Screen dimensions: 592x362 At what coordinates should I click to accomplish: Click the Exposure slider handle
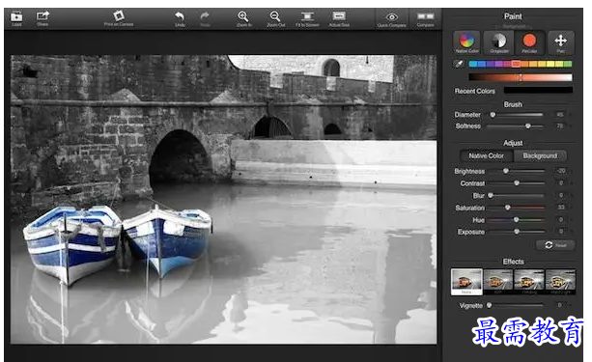(x=517, y=232)
